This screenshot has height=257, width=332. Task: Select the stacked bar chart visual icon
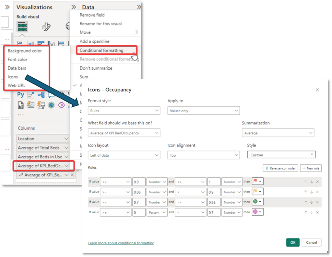tap(20, 42)
